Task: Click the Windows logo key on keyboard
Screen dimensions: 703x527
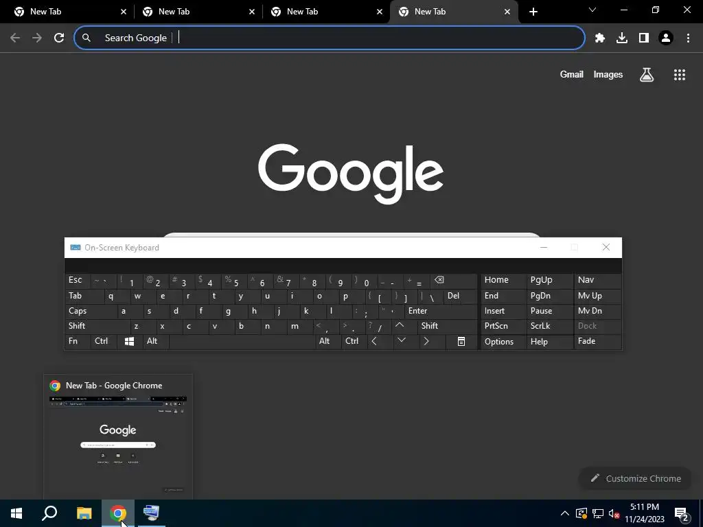Action: 129,342
